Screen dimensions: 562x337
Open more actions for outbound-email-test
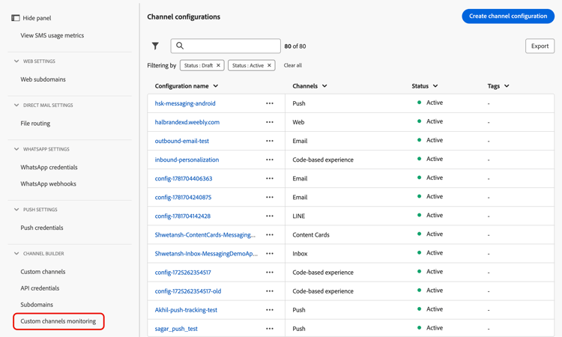[270, 141]
